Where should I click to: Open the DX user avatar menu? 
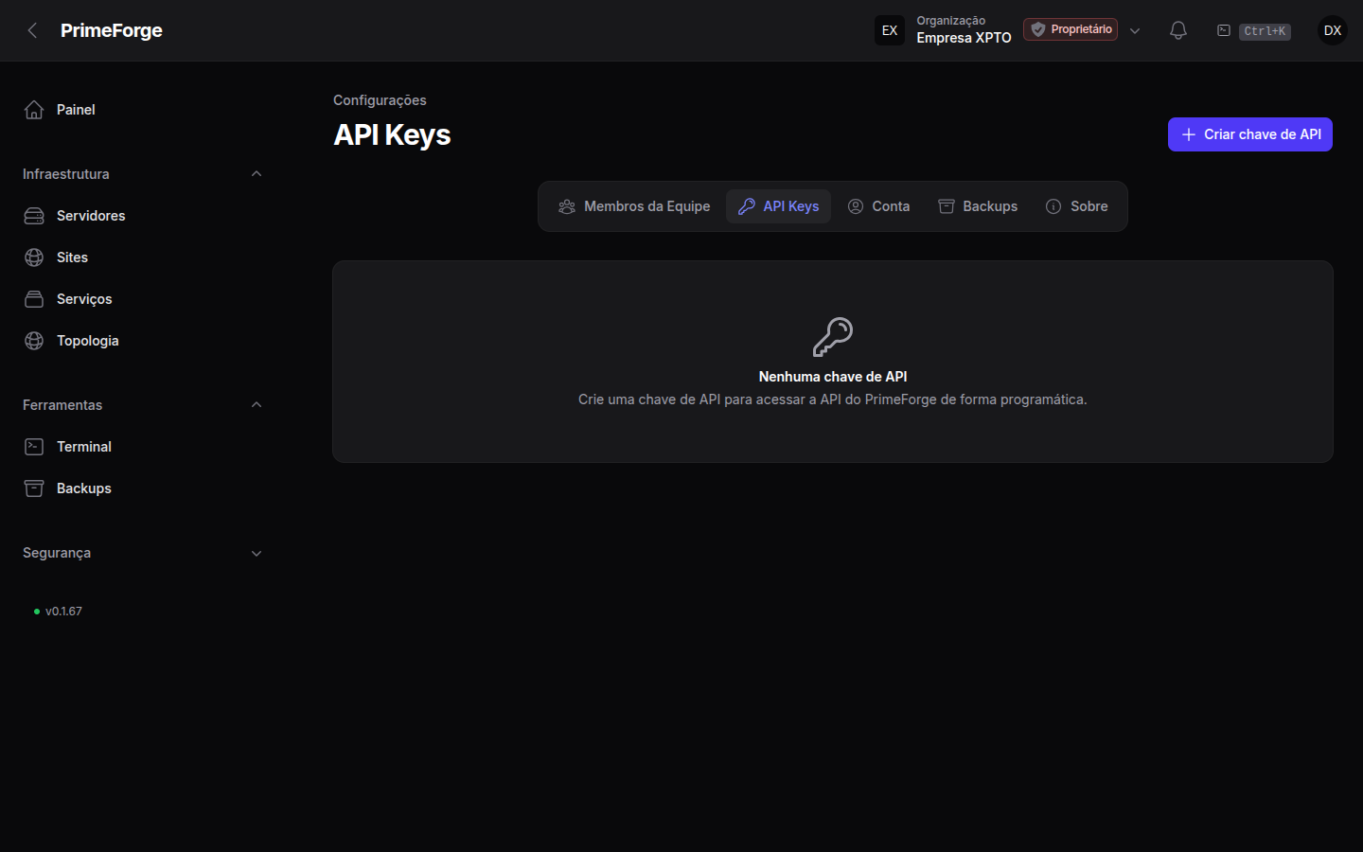[1333, 30]
